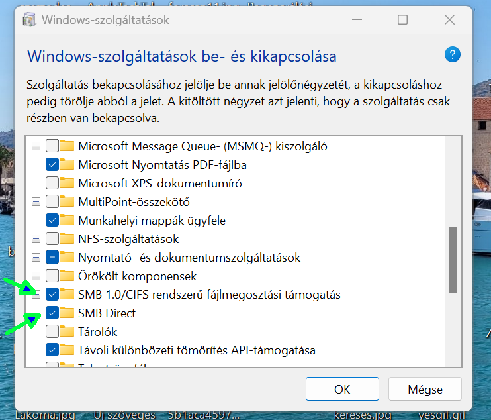This screenshot has width=491, height=420.
Task: Toggle Nyomtató- és dokumentumszolgáltatások partial checkbox
Action: tap(52, 257)
